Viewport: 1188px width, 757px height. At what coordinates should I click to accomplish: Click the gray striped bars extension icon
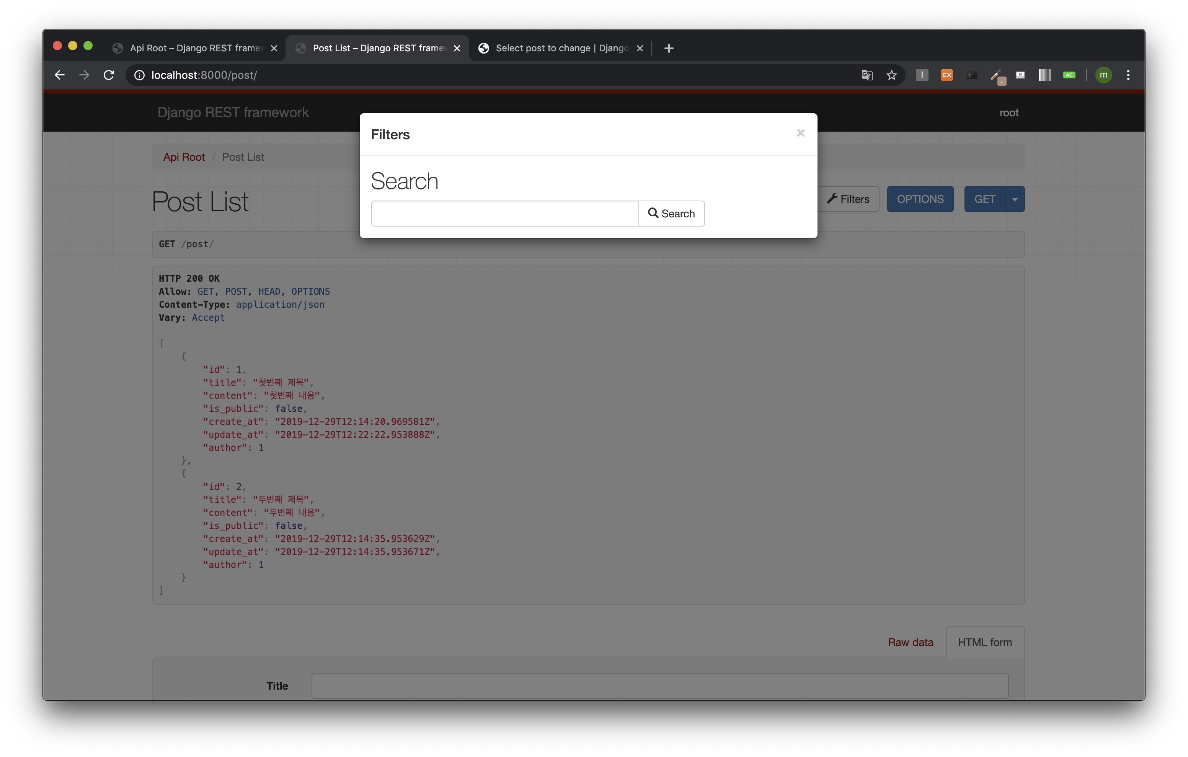click(1044, 75)
